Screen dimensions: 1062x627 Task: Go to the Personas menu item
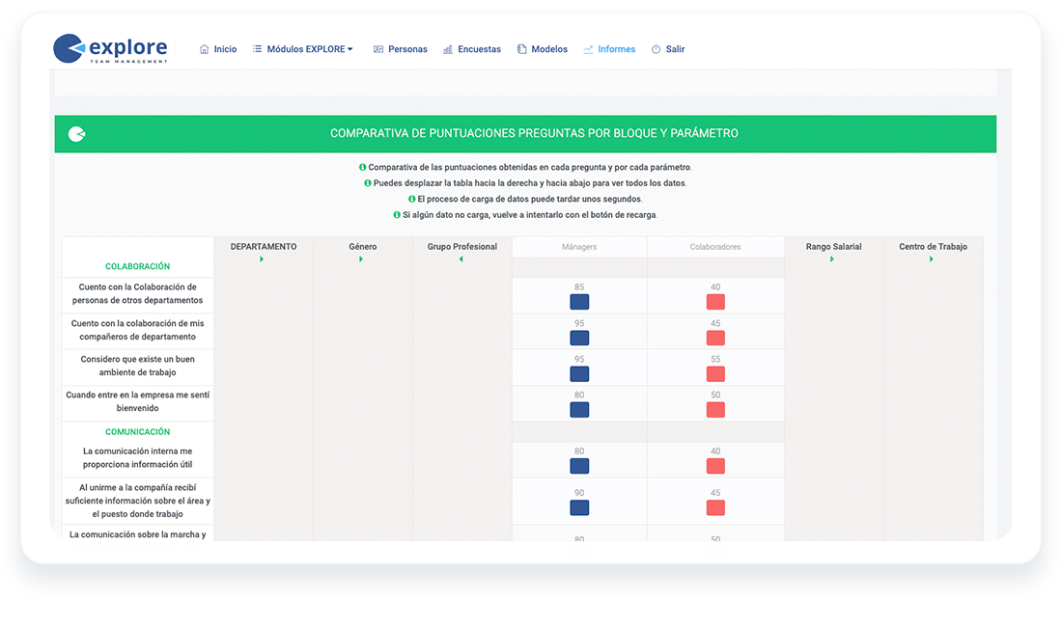407,49
